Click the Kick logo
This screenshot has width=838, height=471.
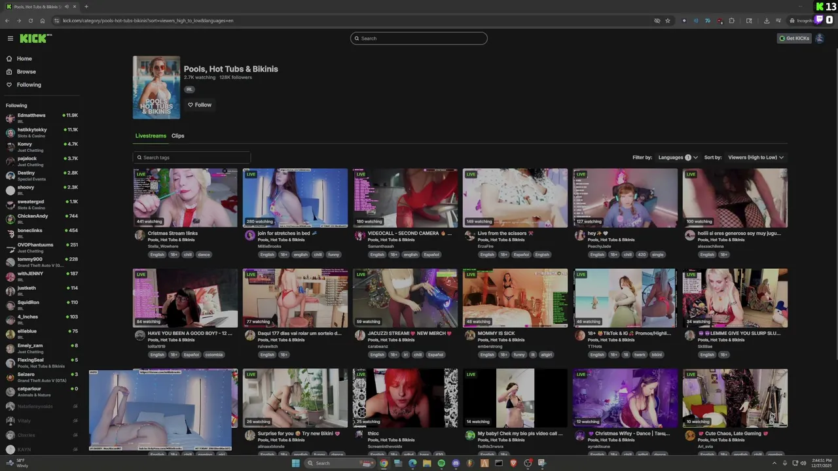point(35,39)
